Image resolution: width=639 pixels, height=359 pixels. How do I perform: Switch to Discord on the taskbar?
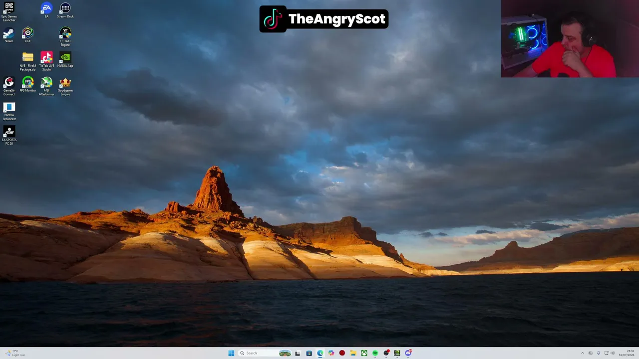pyautogui.click(x=408, y=353)
